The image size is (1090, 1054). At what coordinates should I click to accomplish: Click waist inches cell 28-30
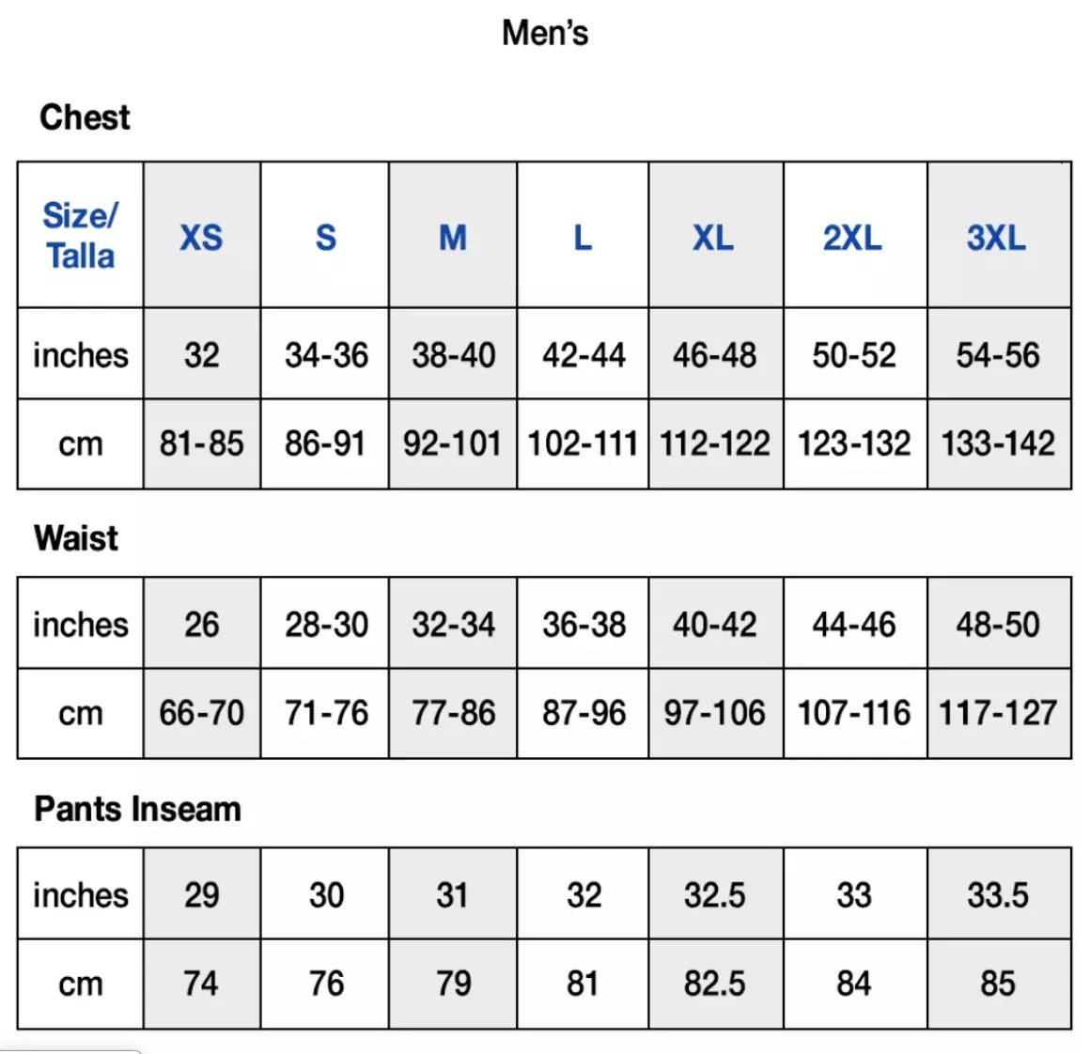(x=324, y=623)
